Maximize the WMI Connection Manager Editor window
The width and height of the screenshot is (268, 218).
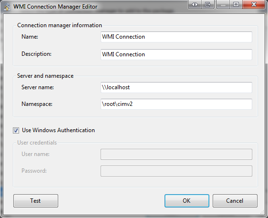pos(236,4)
